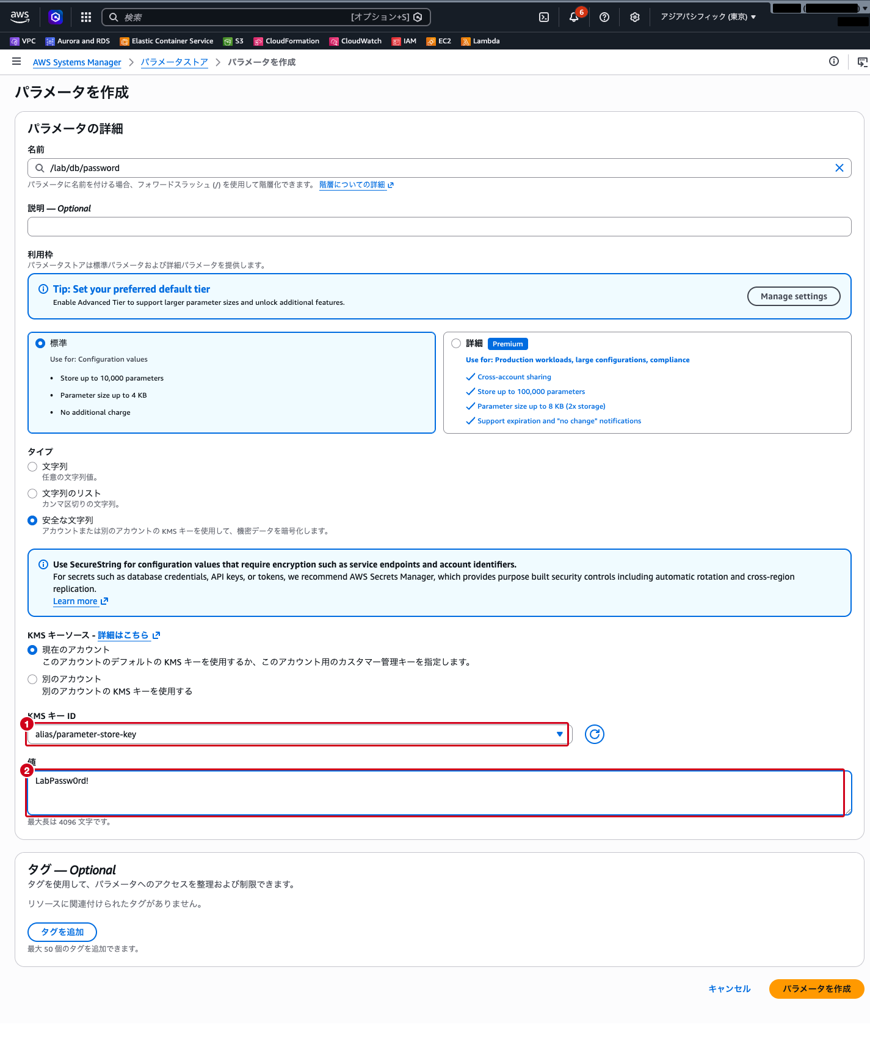Screen dimensions: 870x1047
Task: Open the console settings gear
Action: tap(635, 17)
